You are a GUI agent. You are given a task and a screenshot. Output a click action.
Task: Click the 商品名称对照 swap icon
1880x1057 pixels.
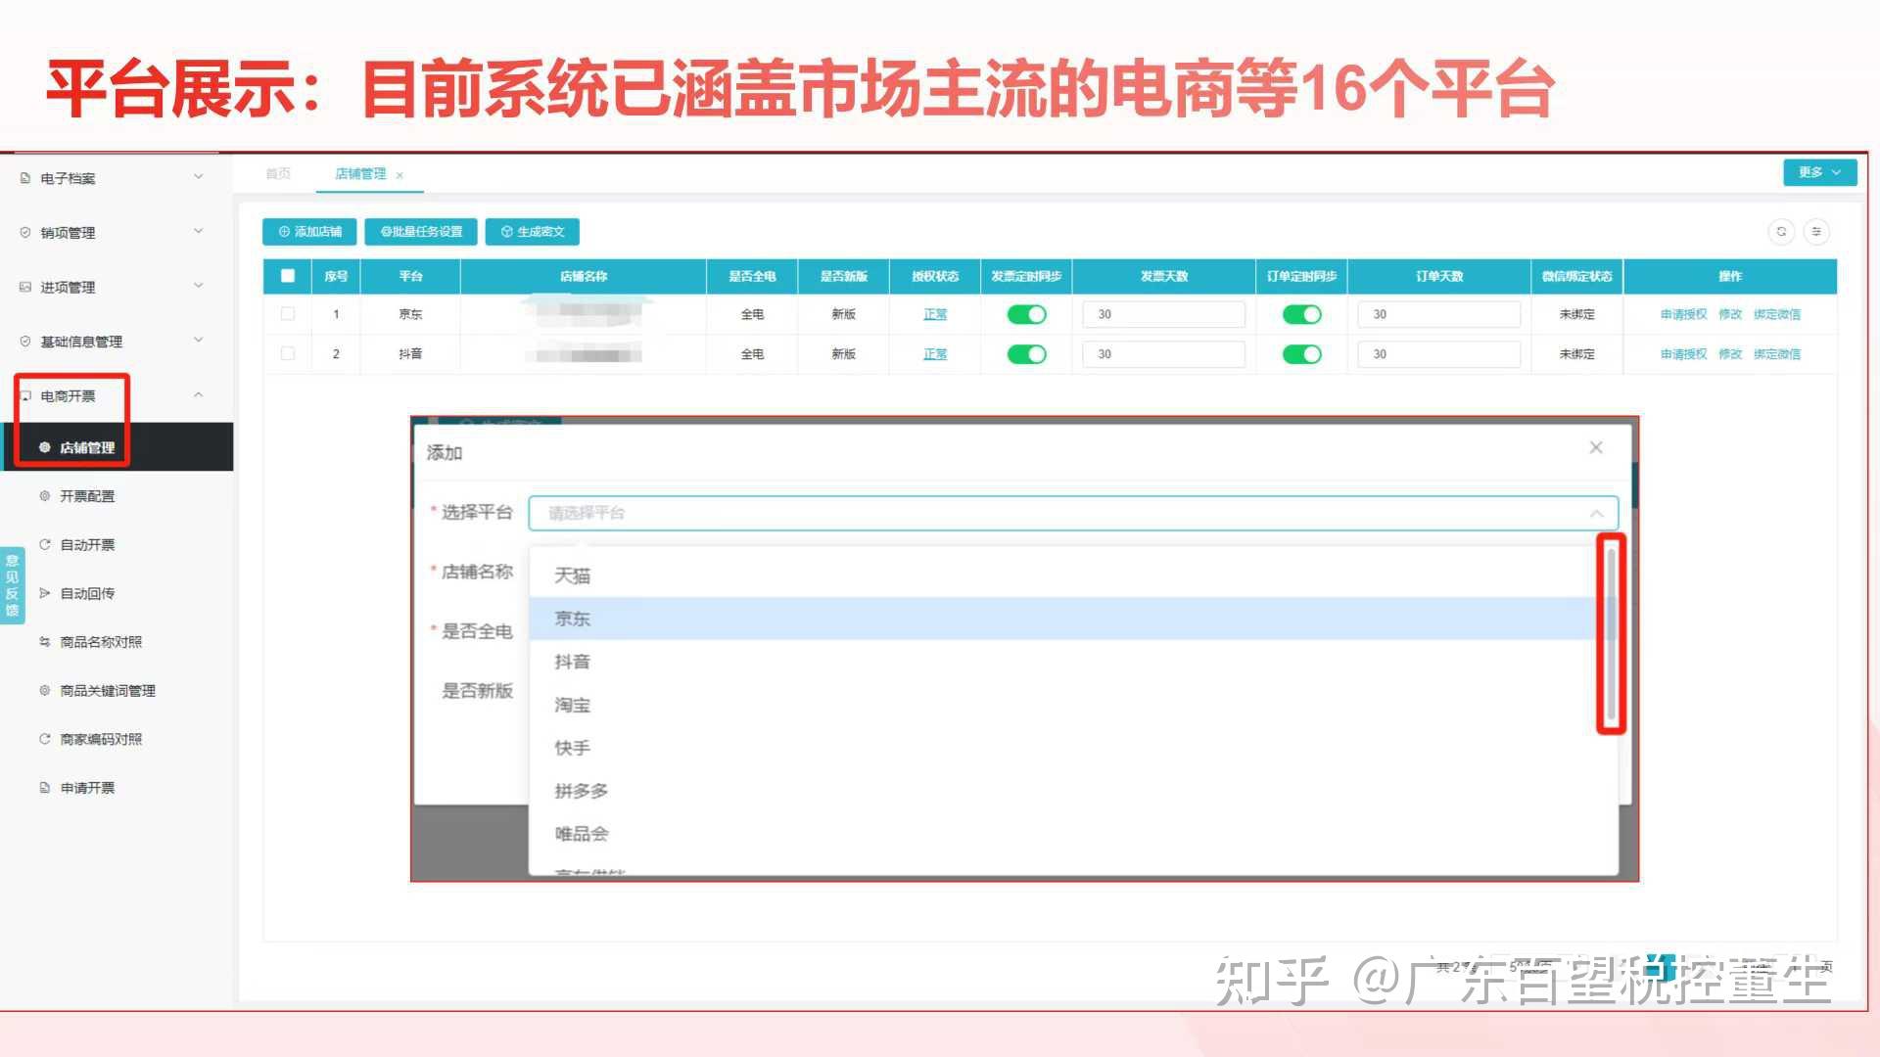pos(44,641)
